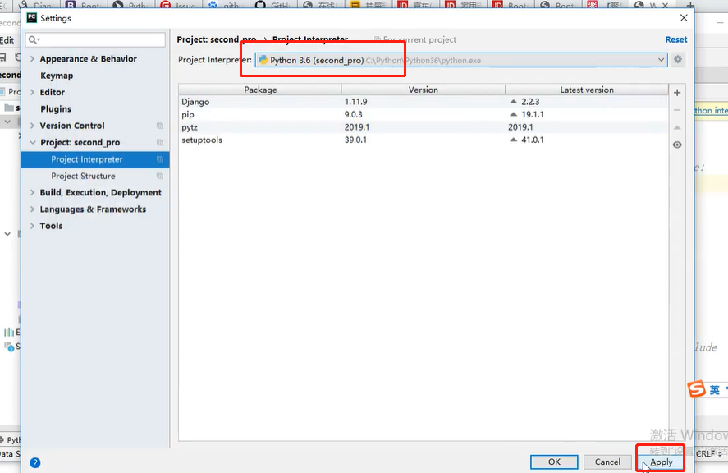
Task: Toggle show early releases eye icon
Action: (x=677, y=145)
